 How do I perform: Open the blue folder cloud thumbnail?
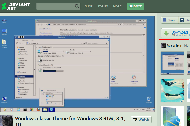[x=172, y=116]
